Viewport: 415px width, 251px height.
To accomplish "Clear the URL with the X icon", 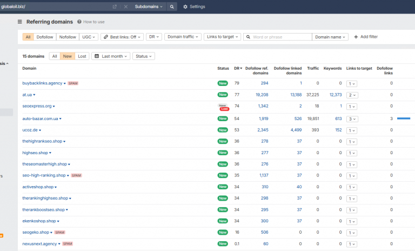I will (x=125, y=6).
